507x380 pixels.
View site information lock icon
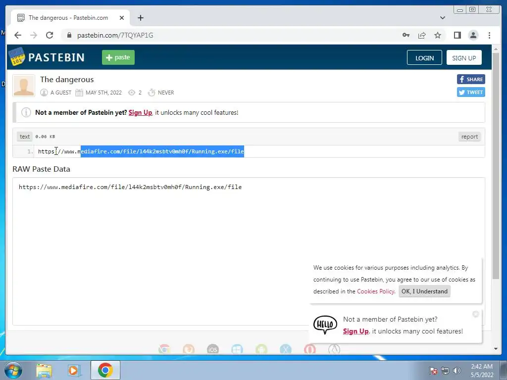click(x=69, y=35)
